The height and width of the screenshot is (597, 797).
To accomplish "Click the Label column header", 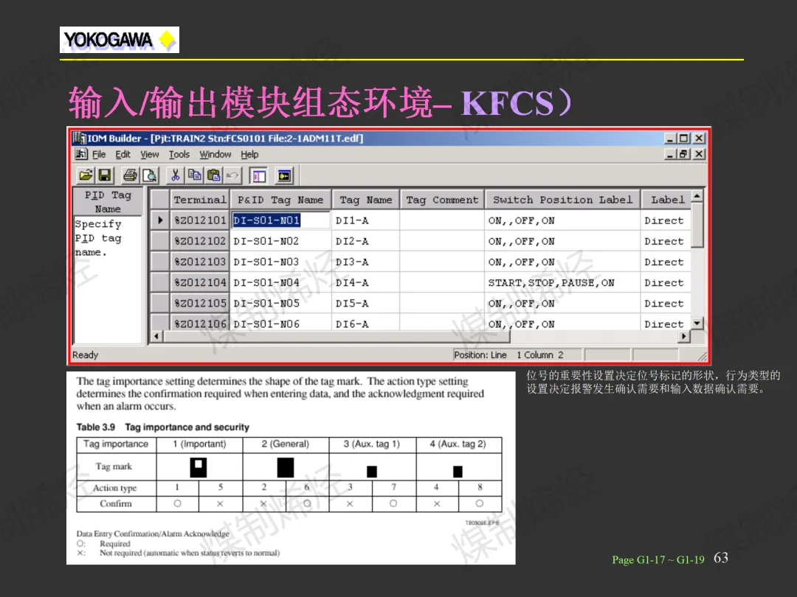I will point(666,200).
